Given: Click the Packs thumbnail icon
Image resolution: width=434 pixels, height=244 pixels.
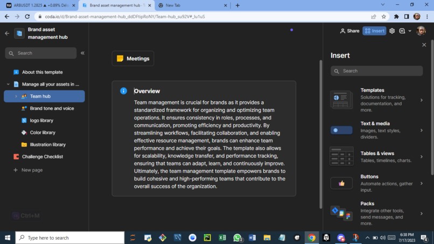Looking at the screenshot, I should point(341,213).
